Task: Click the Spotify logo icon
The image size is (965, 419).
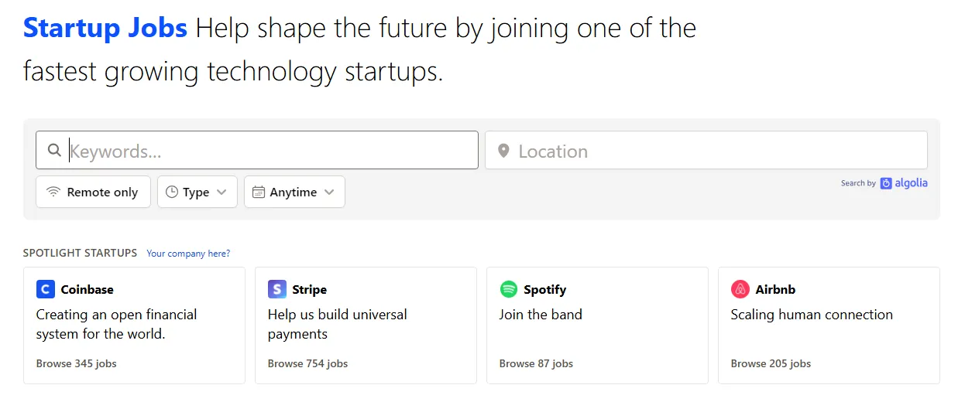Action: 509,289
